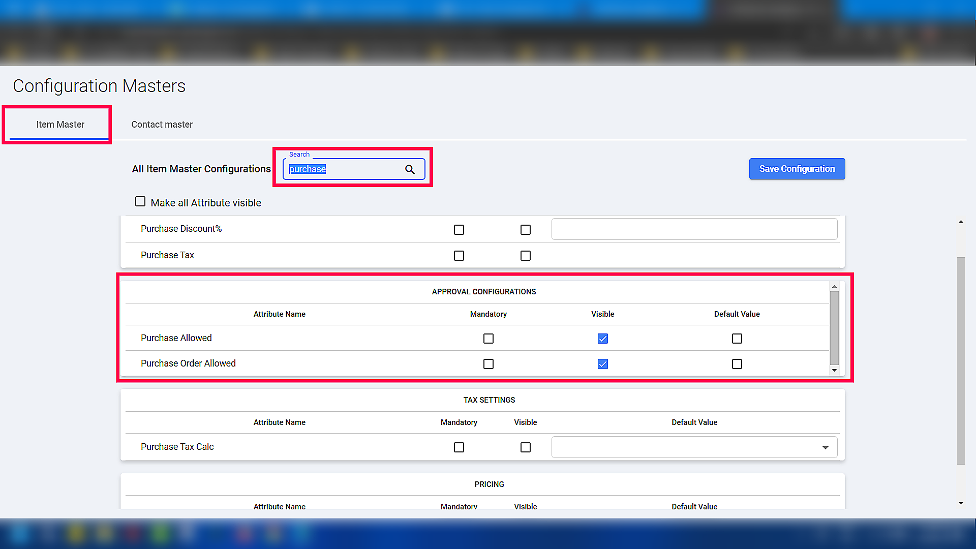
Task: Select the Item Master tab
Action: coord(60,125)
